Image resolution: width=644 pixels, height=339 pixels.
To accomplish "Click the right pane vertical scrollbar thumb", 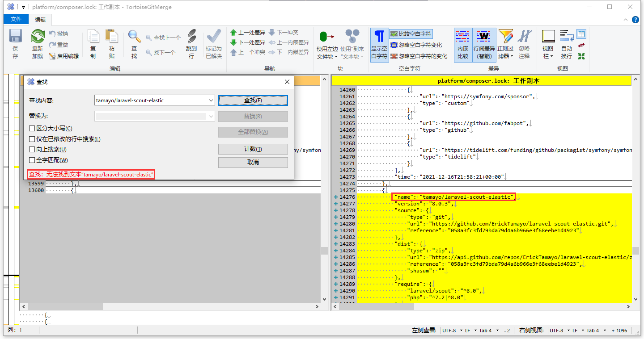I will (635, 251).
